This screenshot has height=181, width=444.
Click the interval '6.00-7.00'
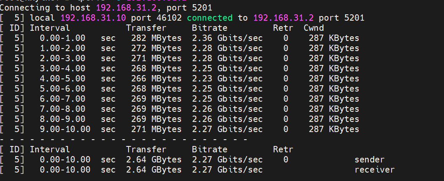tap(63, 99)
